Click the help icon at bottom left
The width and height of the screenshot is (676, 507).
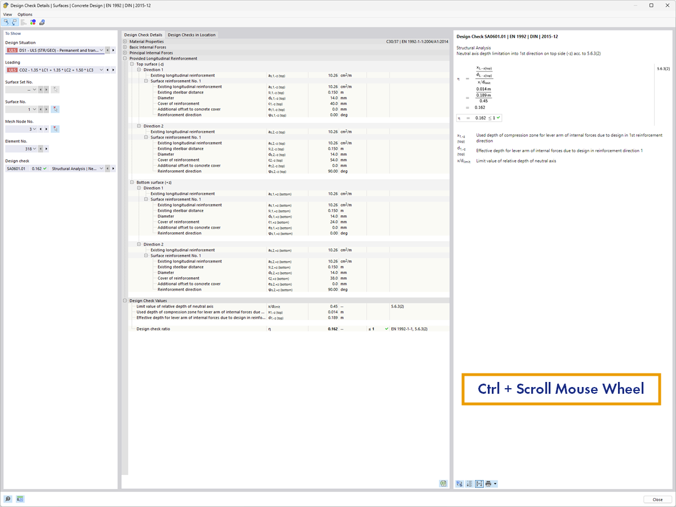point(8,499)
